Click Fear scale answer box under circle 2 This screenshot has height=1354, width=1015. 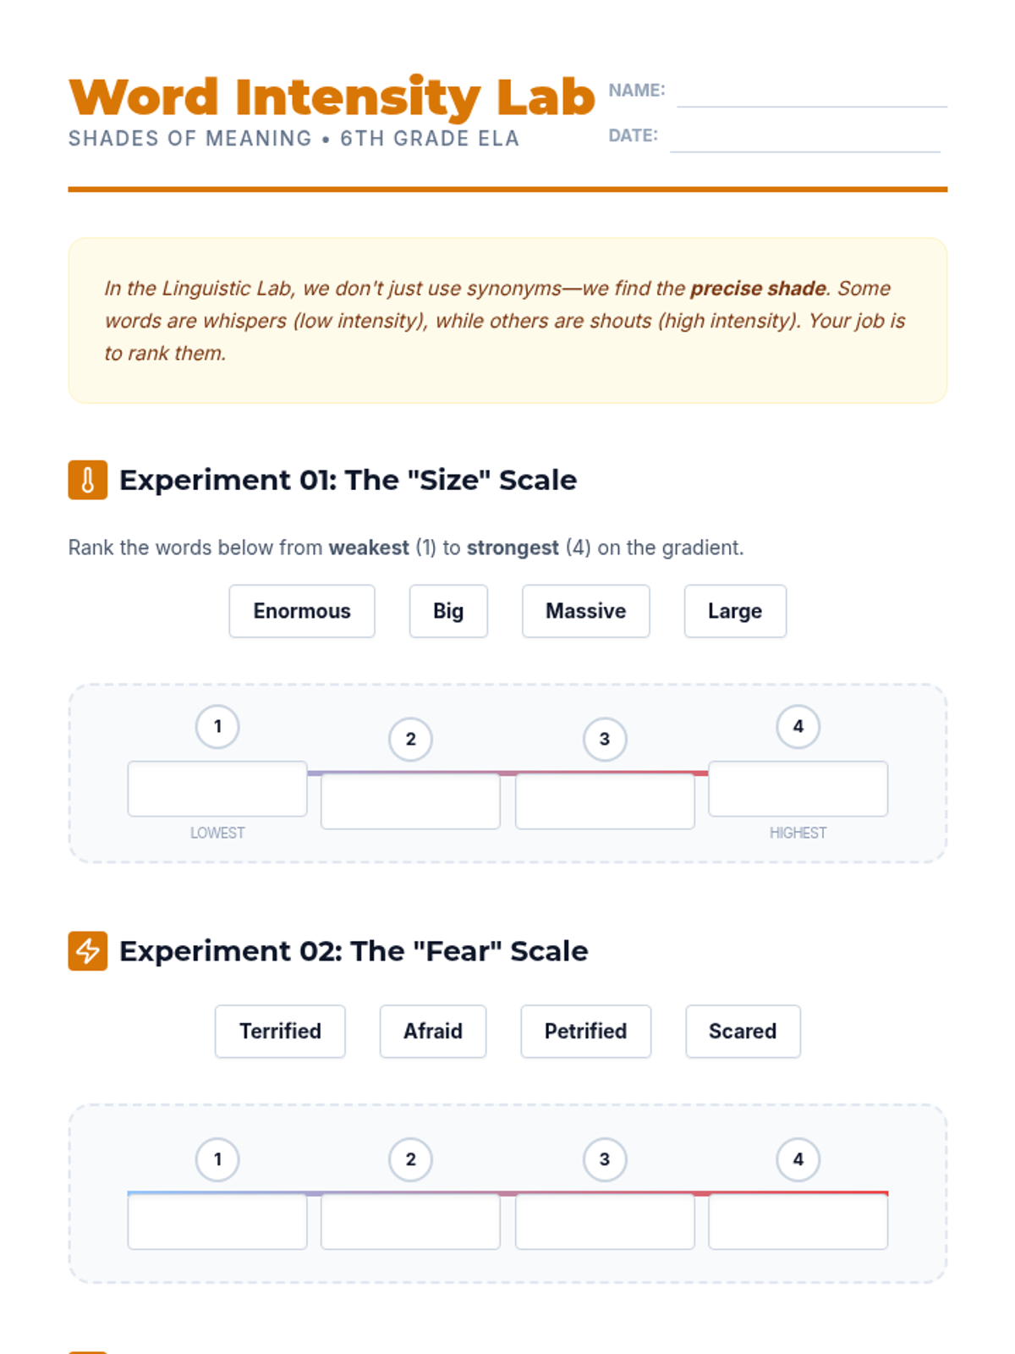[x=411, y=1221]
